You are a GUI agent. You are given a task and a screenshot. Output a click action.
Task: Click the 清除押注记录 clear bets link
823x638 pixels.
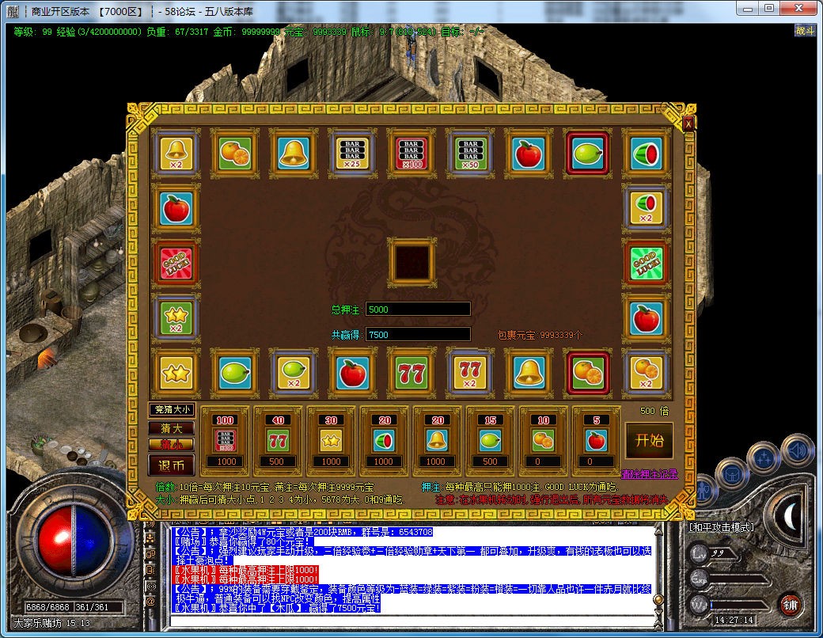click(x=649, y=474)
